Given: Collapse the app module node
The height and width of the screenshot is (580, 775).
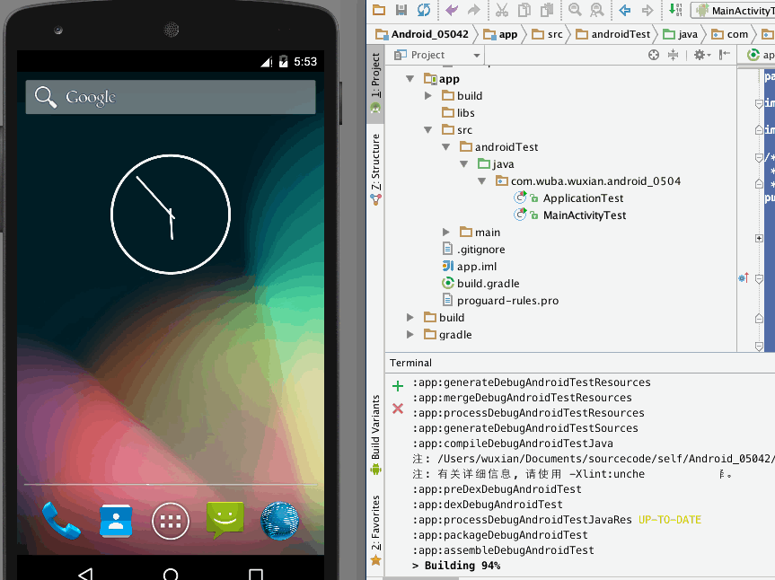Looking at the screenshot, I should click(410, 78).
